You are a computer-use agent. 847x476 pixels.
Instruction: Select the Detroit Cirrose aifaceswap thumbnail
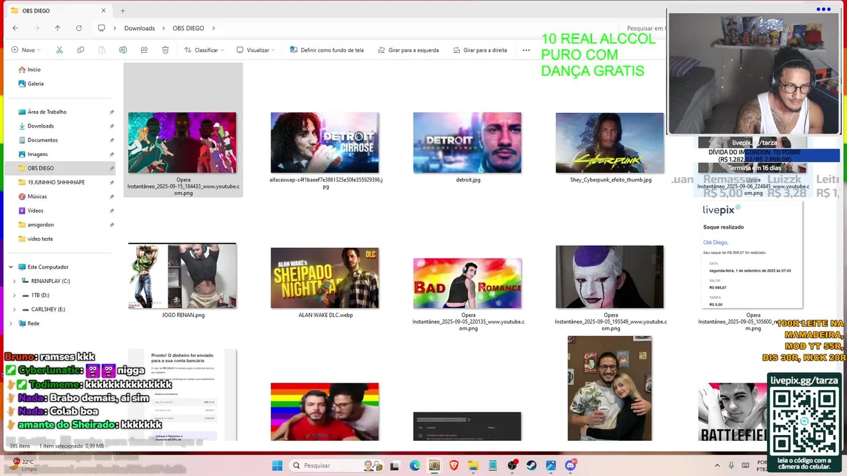click(x=325, y=143)
